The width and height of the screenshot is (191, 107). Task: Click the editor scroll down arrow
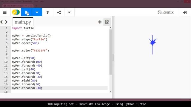pos(111,92)
